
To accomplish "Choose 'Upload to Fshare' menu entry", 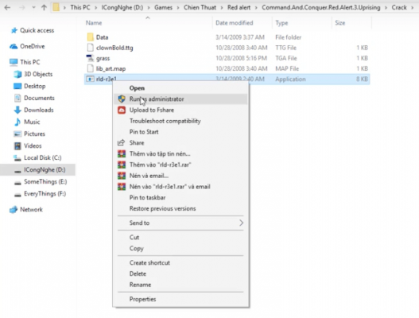I will coord(180,110).
